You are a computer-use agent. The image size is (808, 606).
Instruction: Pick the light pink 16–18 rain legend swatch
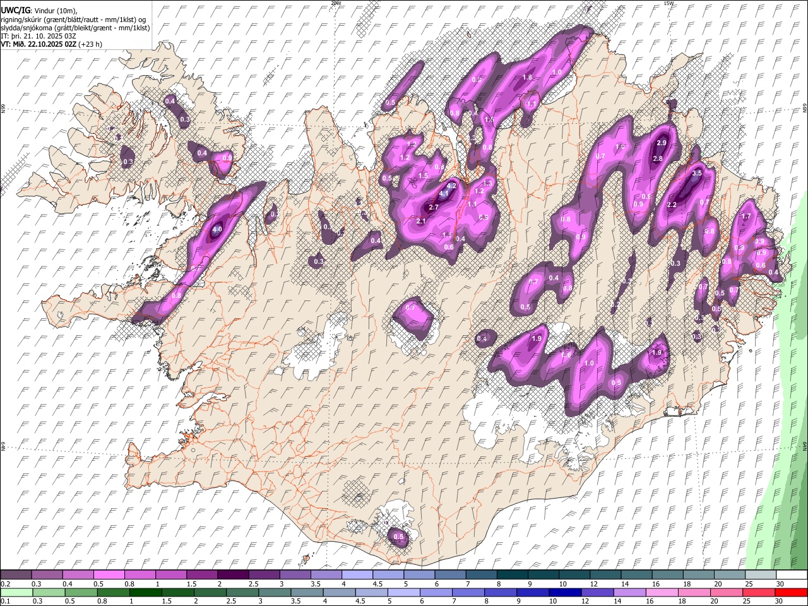(x=662, y=592)
